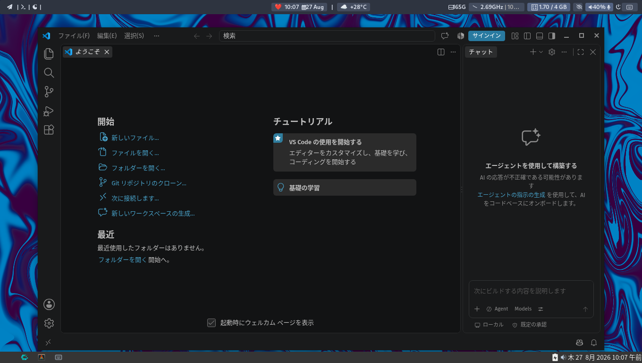The image size is (642, 363).
Task: Close the ようこそ tab
Action: tap(107, 52)
